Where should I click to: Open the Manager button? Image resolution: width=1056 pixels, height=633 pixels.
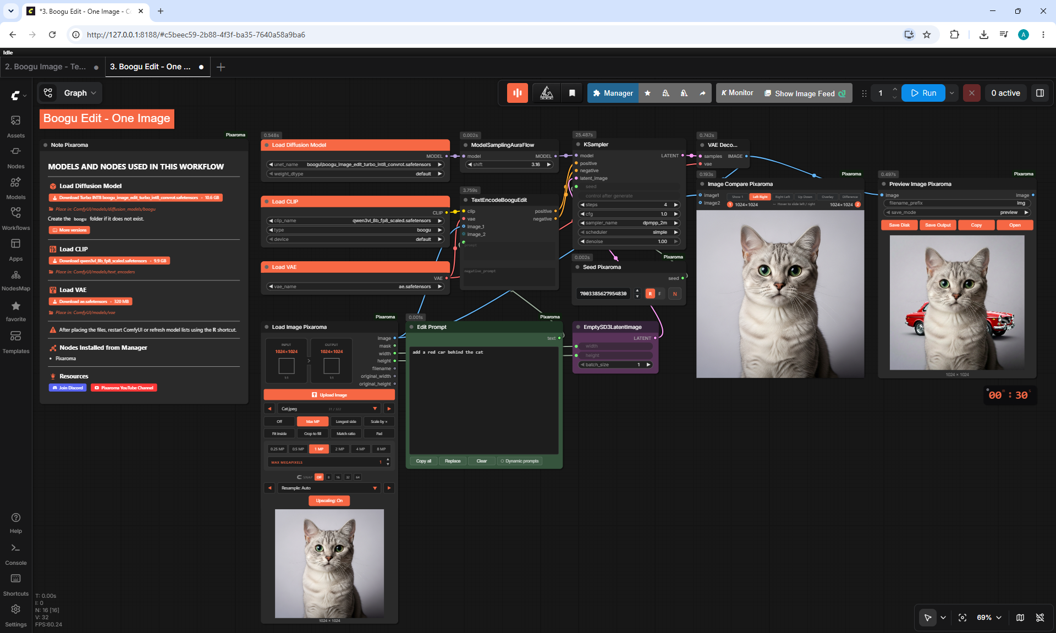tap(613, 93)
